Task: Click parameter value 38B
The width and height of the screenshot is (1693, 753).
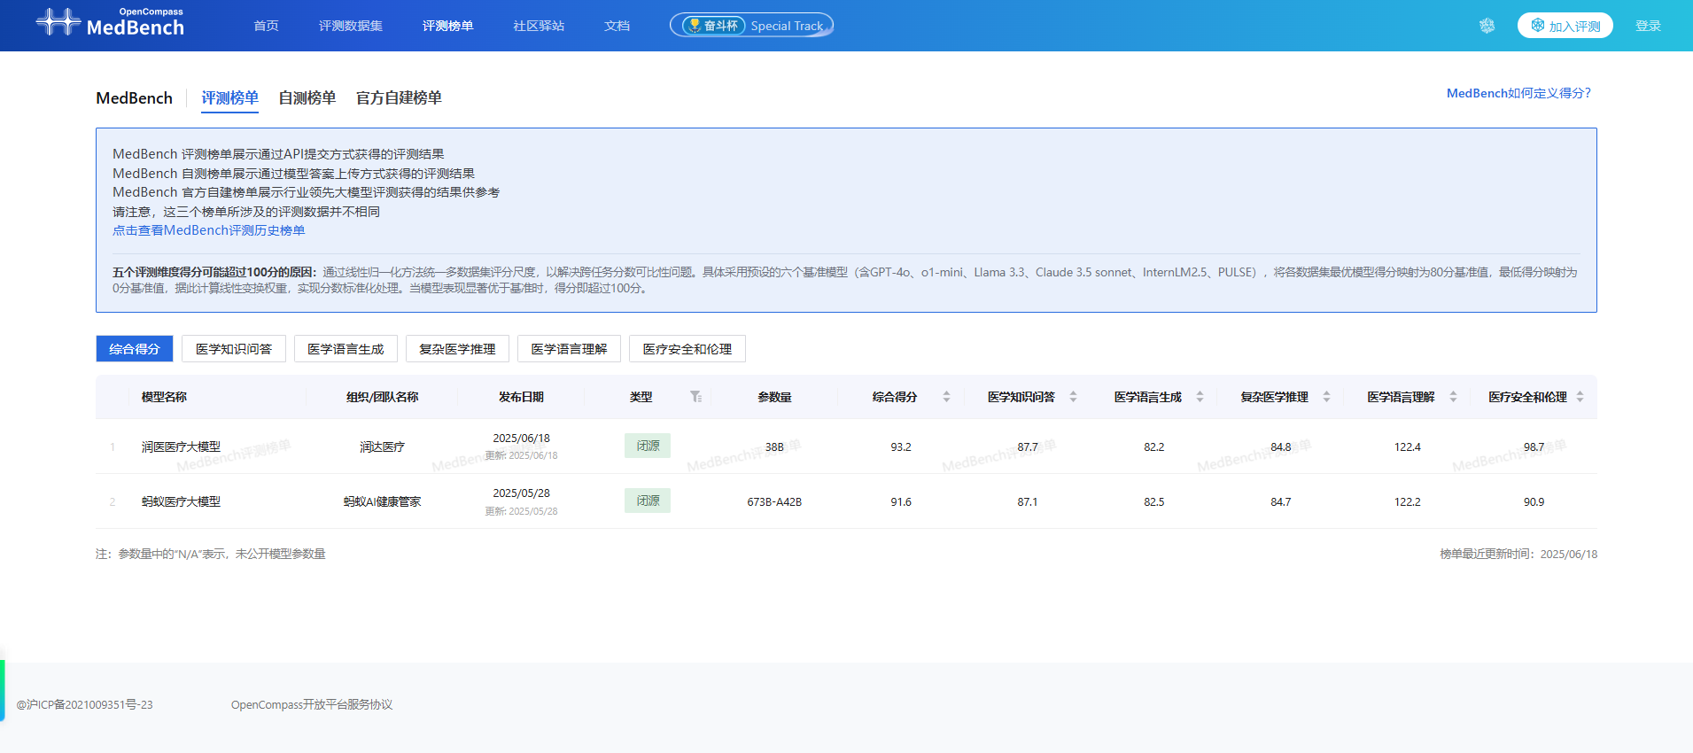Action: click(x=774, y=446)
